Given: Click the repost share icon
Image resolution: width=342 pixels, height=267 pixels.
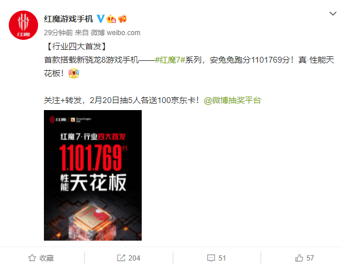Looking at the screenshot, I should (121, 258).
